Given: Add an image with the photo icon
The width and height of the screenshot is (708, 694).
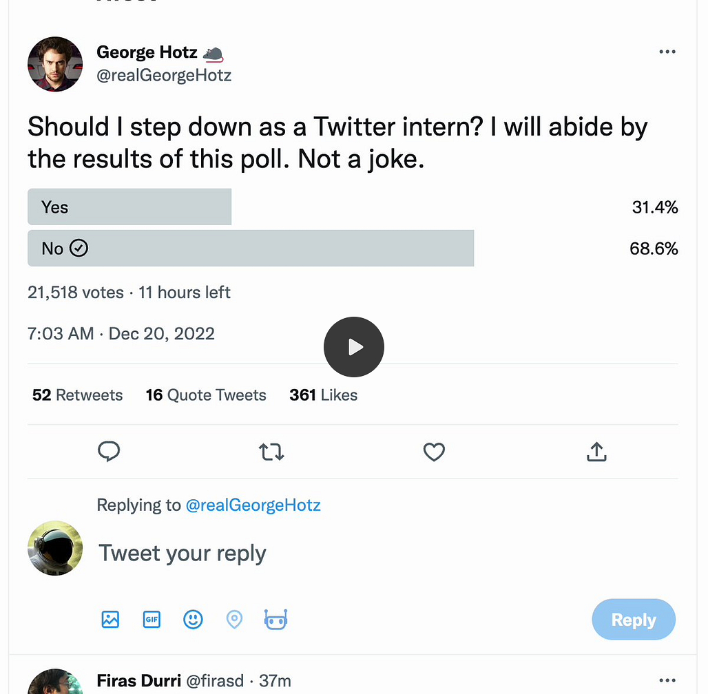Looking at the screenshot, I should pyautogui.click(x=110, y=620).
